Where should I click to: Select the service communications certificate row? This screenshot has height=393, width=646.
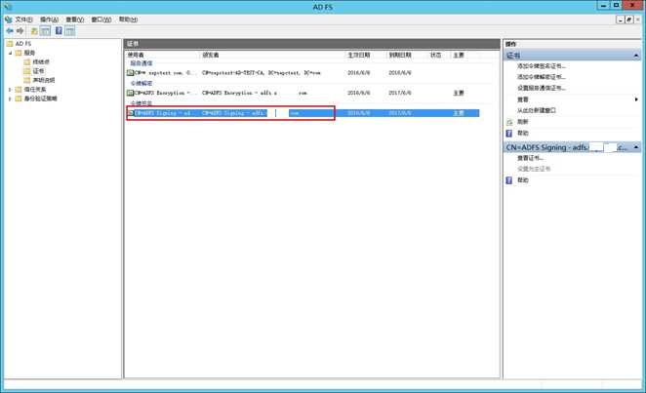coord(303,73)
